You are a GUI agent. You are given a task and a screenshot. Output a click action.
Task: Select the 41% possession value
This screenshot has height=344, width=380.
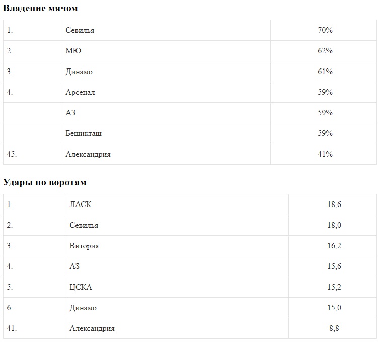(325, 154)
